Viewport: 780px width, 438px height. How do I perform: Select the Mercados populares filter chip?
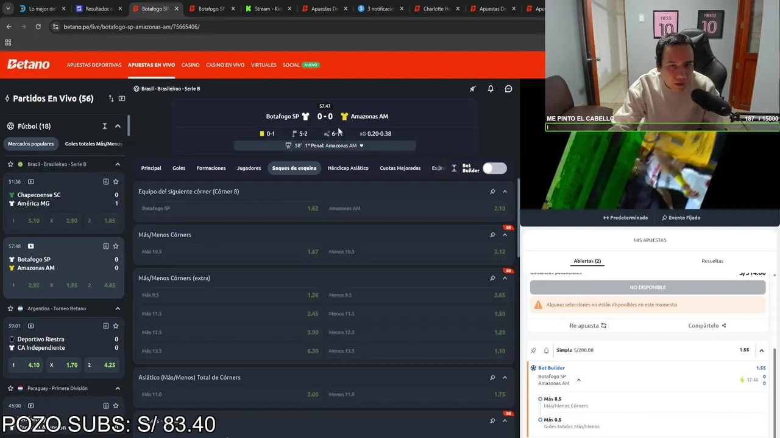coord(31,144)
